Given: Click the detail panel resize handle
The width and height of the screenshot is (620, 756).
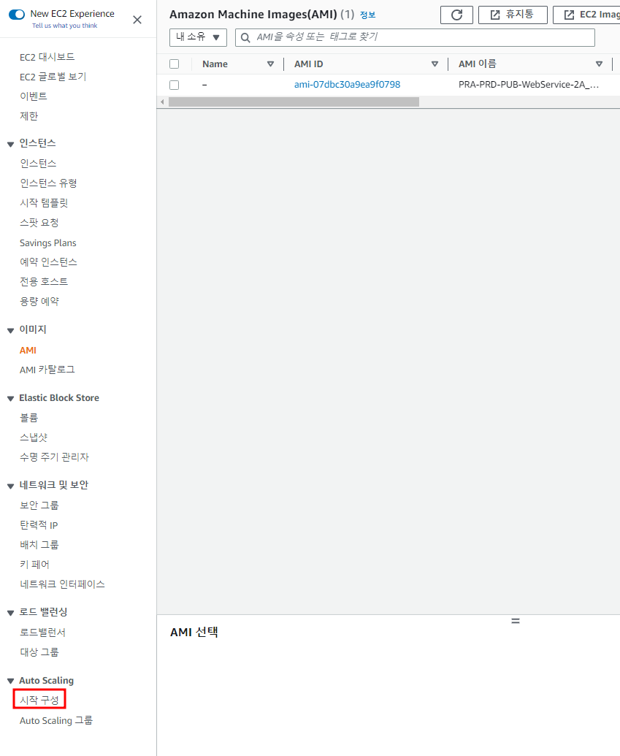Looking at the screenshot, I should click(x=516, y=621).
